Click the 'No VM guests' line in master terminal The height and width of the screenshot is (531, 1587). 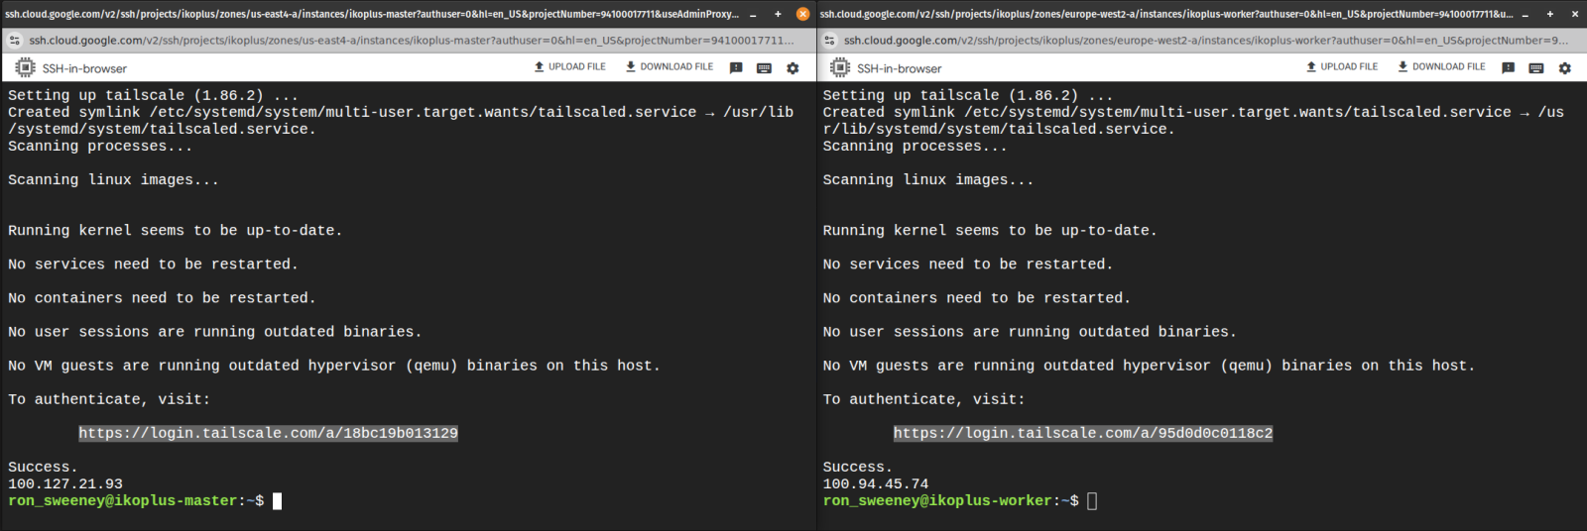334,366
